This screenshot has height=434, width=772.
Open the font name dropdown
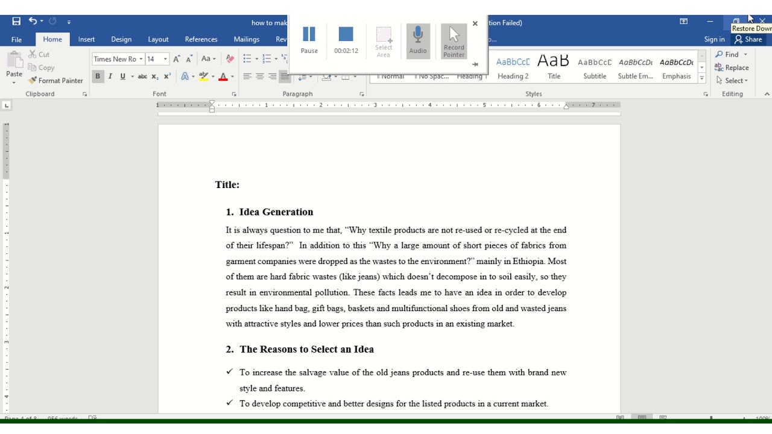tap(141, 59)
